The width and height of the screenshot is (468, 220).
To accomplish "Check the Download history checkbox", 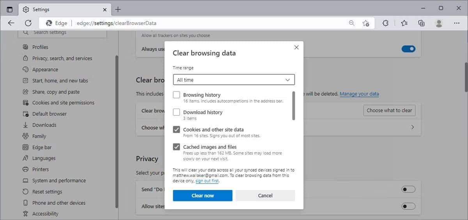I will coord(177,112).
